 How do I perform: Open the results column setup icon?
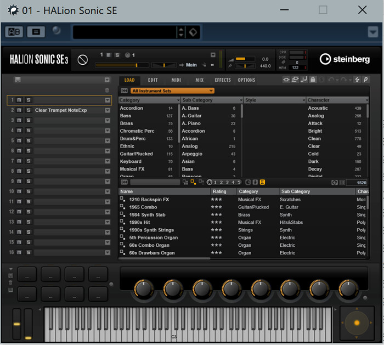coord(342,183)
